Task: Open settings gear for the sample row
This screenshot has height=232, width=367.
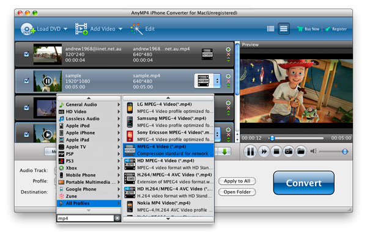Action: (228, 76)
